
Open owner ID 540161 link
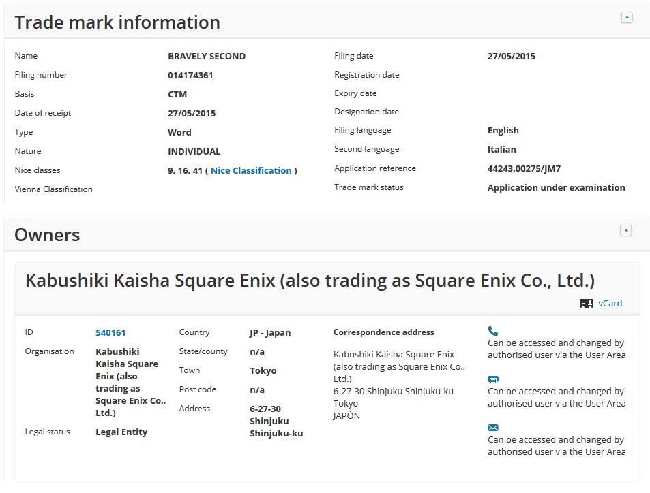pos(110,333)
